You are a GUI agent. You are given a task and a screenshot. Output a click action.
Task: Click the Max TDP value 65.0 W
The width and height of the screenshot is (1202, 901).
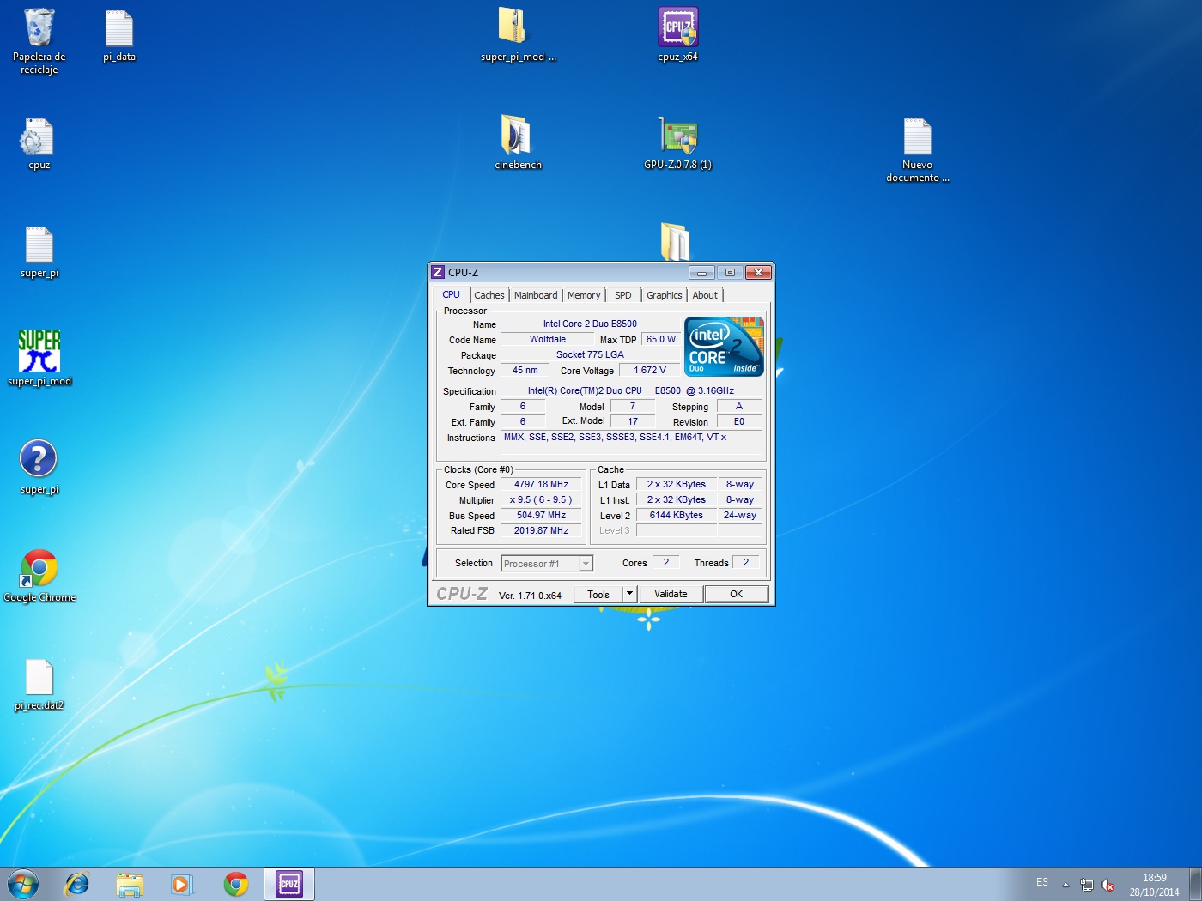(x=661, y=340)
